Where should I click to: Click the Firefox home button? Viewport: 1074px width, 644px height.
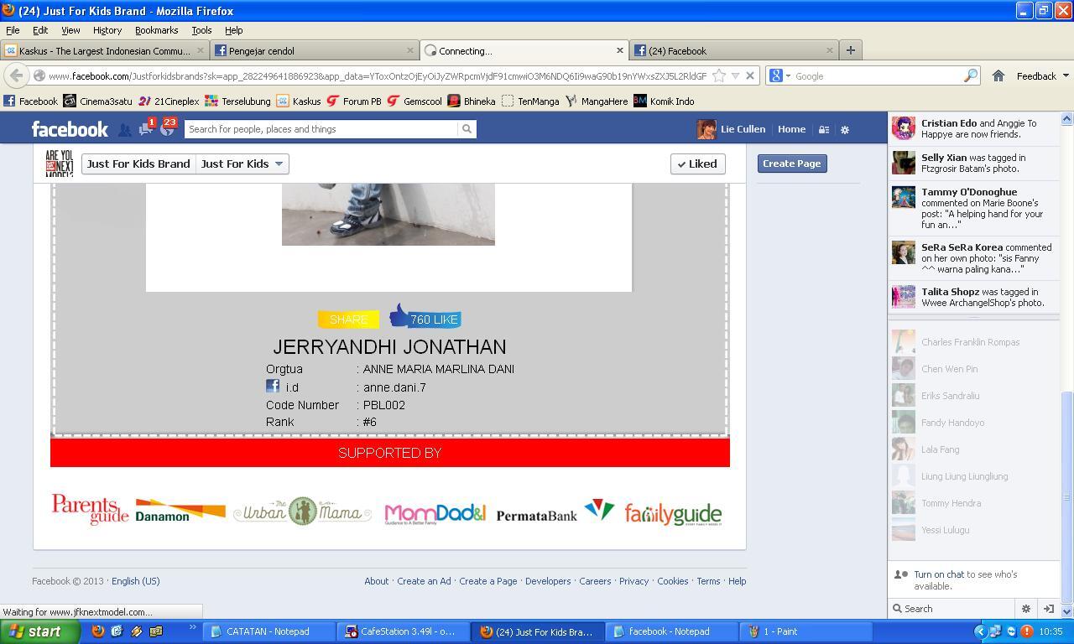tap(998, 75)
